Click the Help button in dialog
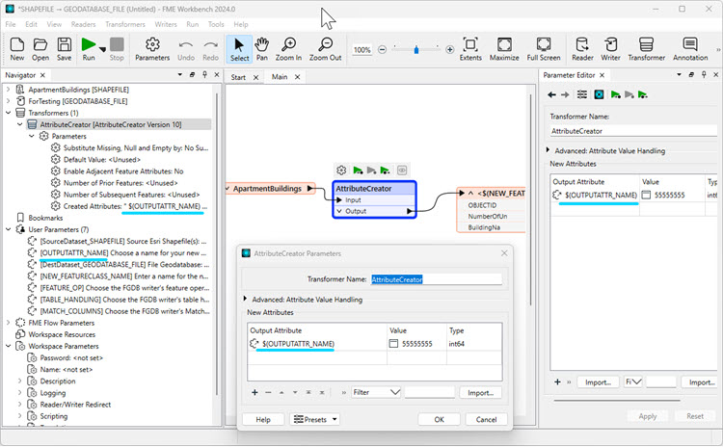 tap(263, 419)
